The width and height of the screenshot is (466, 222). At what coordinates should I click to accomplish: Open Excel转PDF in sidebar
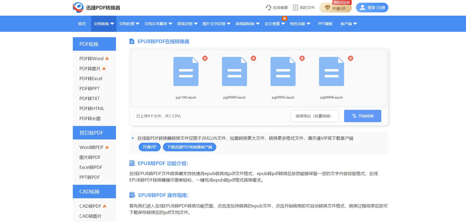tap(91, 167)
